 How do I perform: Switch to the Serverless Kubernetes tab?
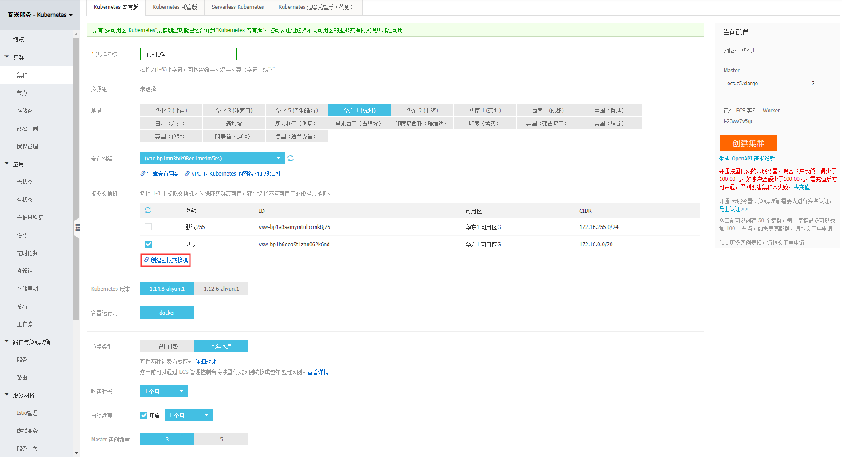click(238, 7)
